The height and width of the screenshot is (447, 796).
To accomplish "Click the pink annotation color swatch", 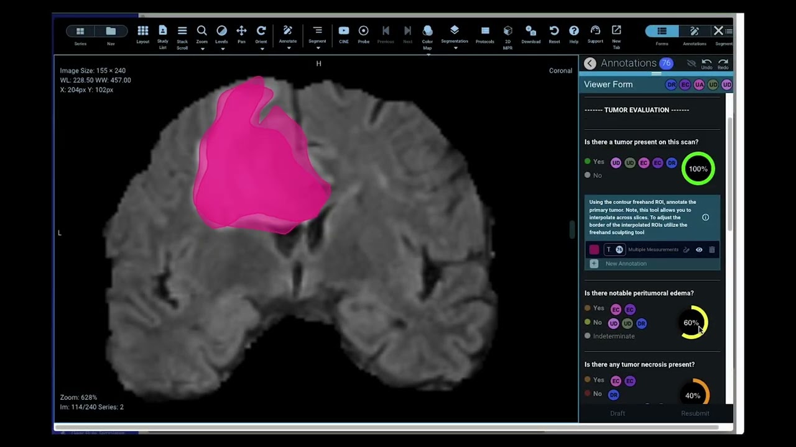I will point(594,250).
